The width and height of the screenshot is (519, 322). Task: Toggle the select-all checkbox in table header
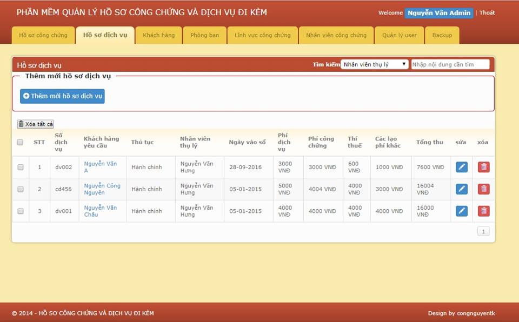[x=20, y=142]
